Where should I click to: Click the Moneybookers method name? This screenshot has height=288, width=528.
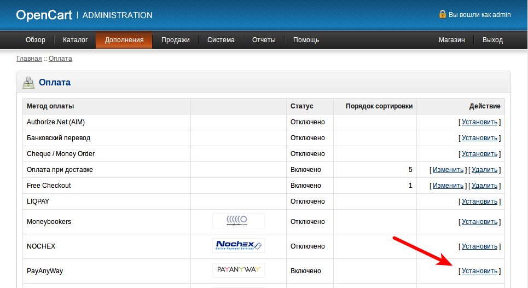[x=49, y=221]
